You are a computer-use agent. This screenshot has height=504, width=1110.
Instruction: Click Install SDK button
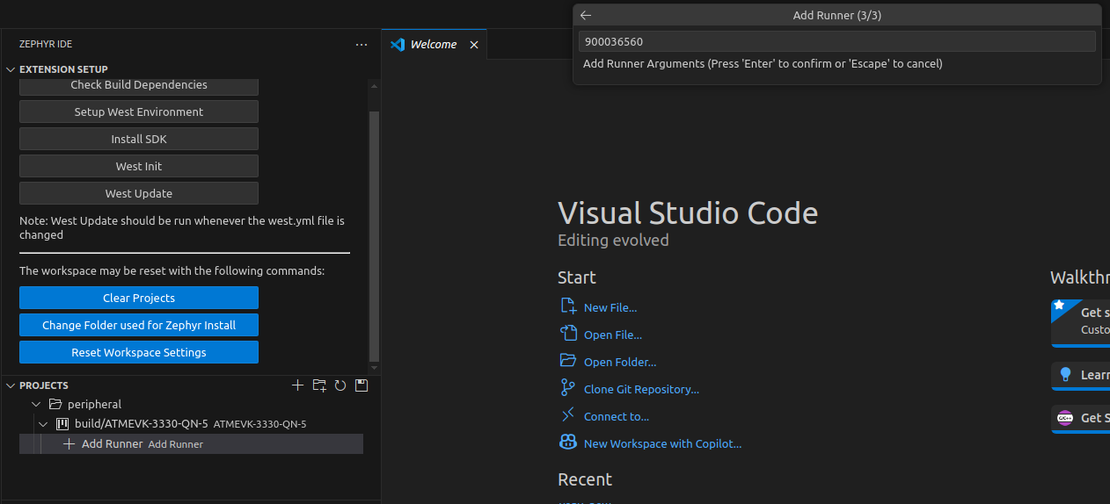pyautogui.click(x=139, y=140)
